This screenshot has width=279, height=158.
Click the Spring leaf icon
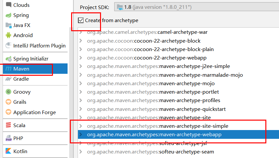pos(8,15)
